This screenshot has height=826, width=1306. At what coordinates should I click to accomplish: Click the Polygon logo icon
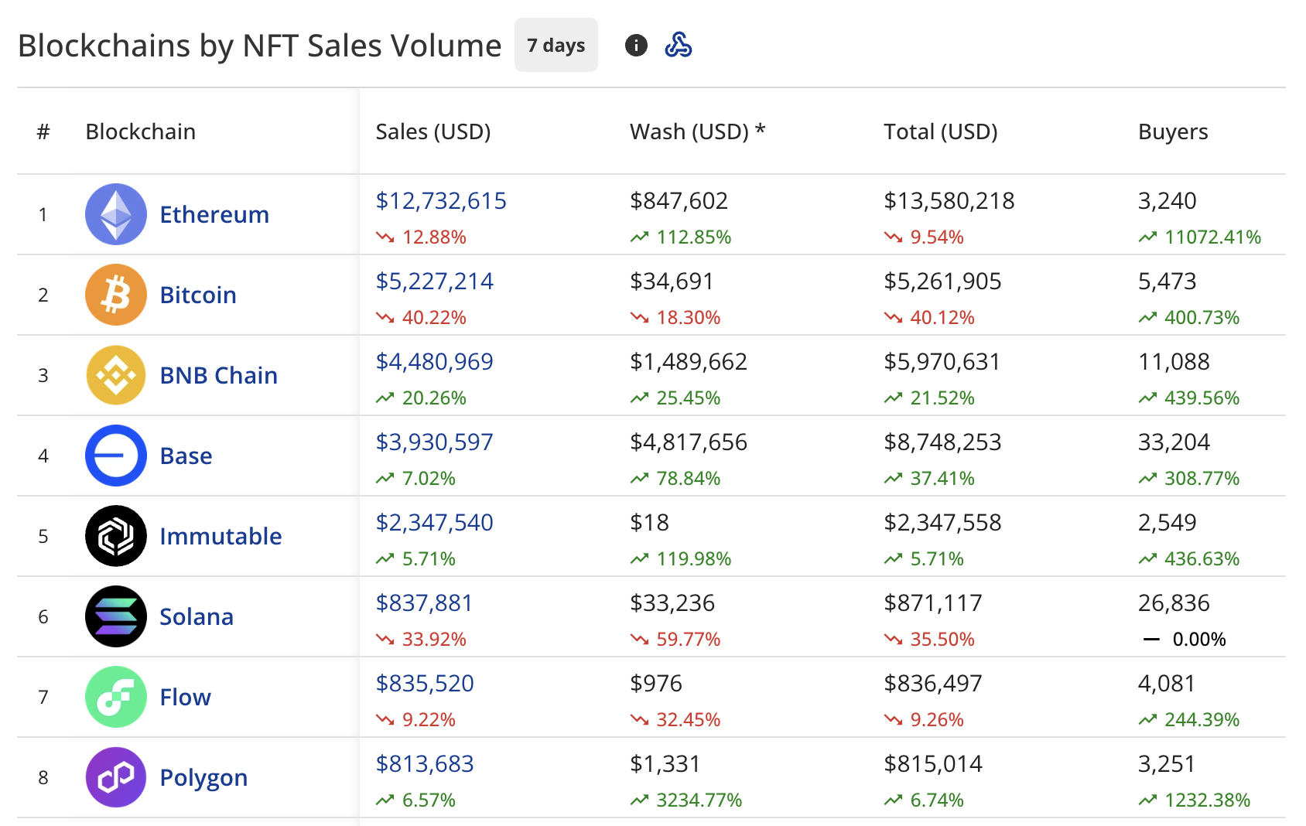point(116,777)
